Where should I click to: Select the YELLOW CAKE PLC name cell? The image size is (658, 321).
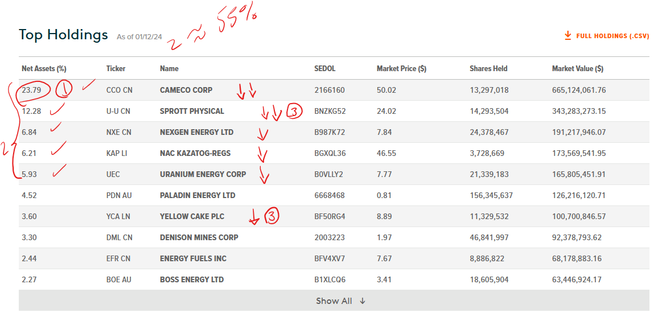(x=192, y=216)
